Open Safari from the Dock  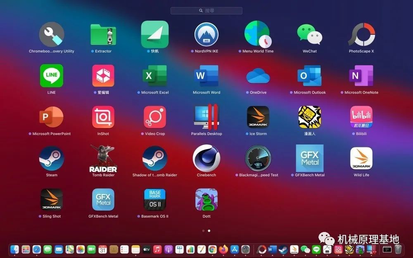click(x=37, y=249)
